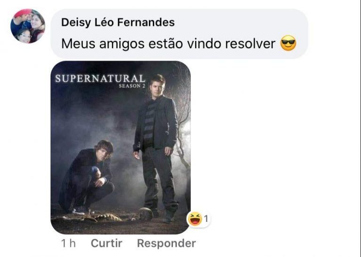Open Deisy Léo Fernandes profile picture

coord(28,26)
